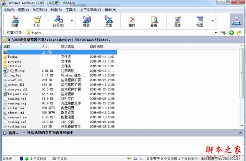
Task: Click the 创建 (Create) archive toolbar icon
Action: [x=15, y=21]
